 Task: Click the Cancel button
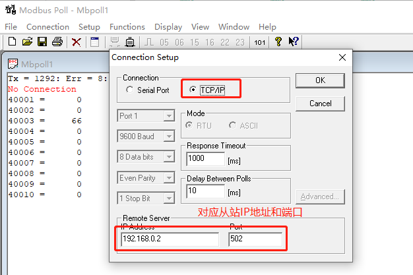(320, 104)
